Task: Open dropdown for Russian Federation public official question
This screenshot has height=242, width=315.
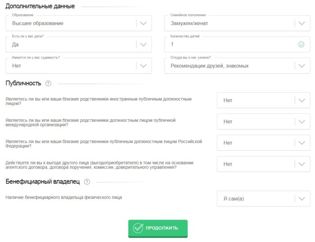Action: tap(263, 143)
